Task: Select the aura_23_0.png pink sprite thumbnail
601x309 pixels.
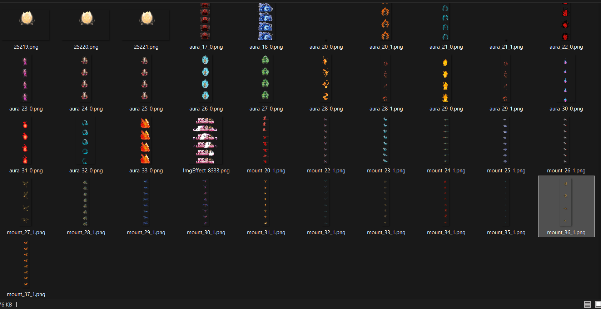Action: coord(25,79)
